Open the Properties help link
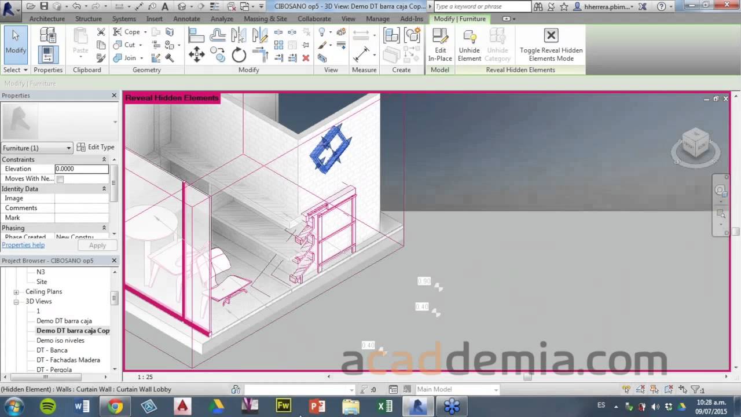 (23, 245)
